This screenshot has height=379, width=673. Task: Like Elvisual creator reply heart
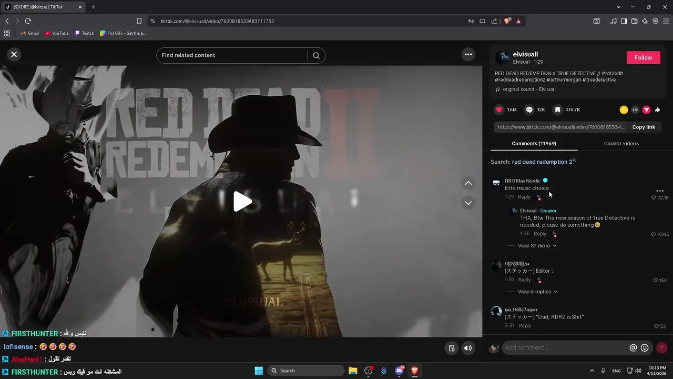point(654,234)
